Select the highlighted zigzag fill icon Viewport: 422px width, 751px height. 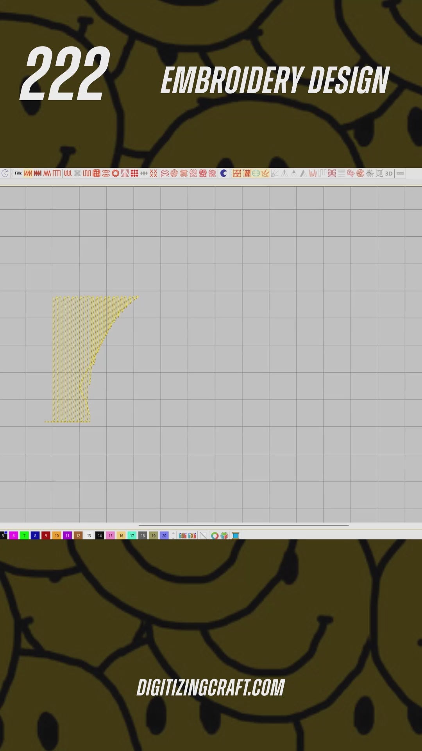[x=28, y=173]
